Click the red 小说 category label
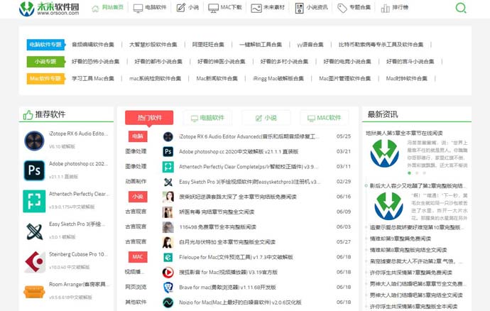The image size is (490, 311). 138,197
